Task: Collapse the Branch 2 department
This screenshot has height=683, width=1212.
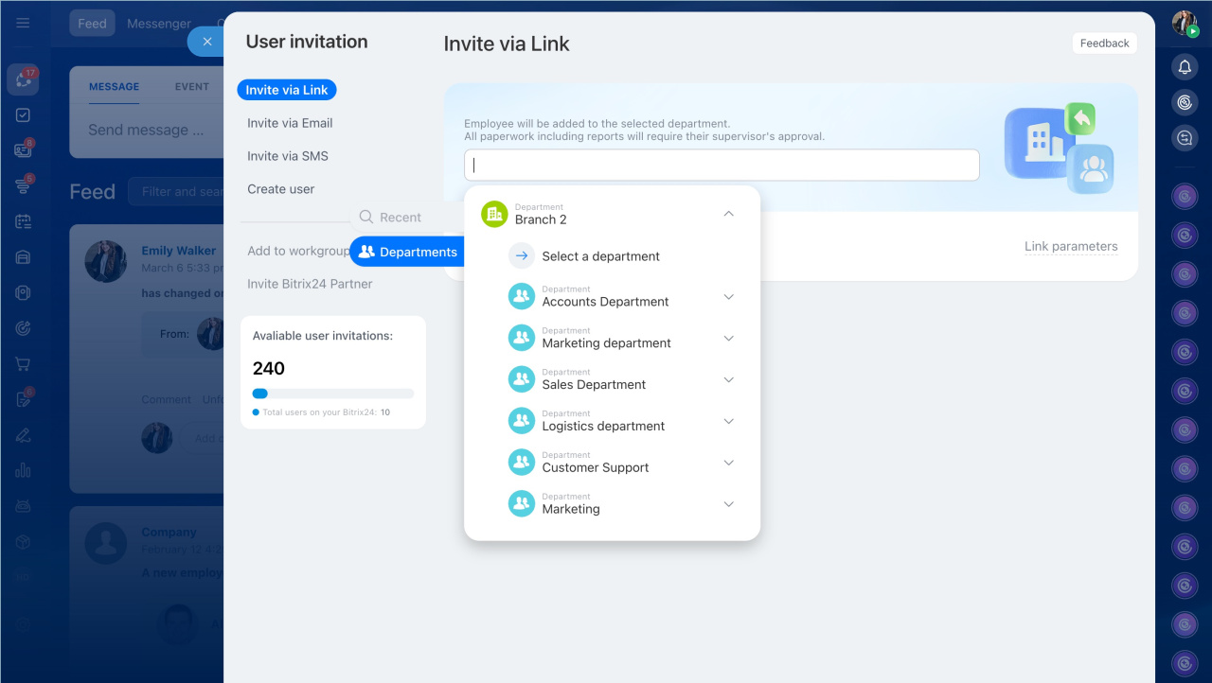Action: [728, 214]
